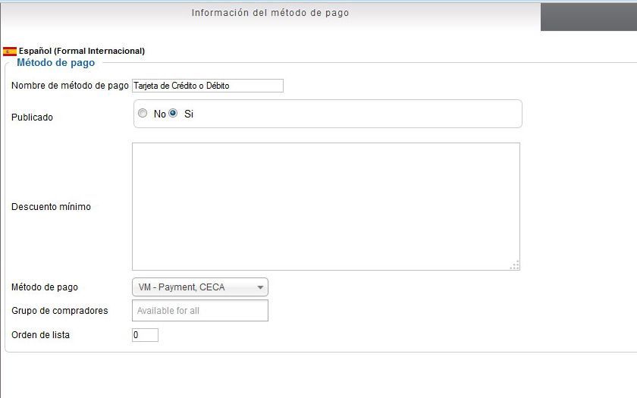Click the Nombre de método de pago label
The width and height of the screenshot is (637, 398).
(70, 86)
